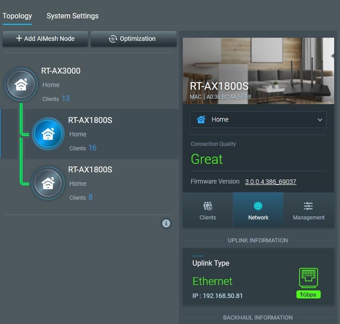This screenshot has height=324, width=340.
Task: Switch to the Topology tab
Action: [17, 16]
